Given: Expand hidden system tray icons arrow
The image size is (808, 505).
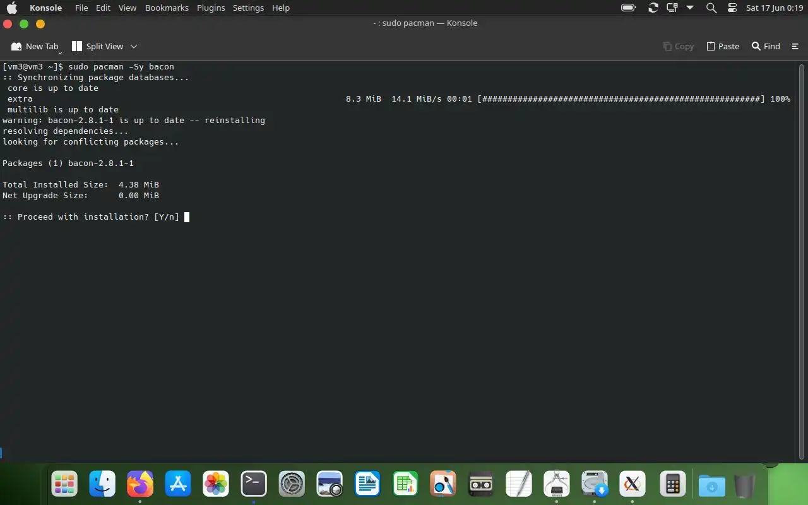Looking at the screenshot, I should [690, 8].
